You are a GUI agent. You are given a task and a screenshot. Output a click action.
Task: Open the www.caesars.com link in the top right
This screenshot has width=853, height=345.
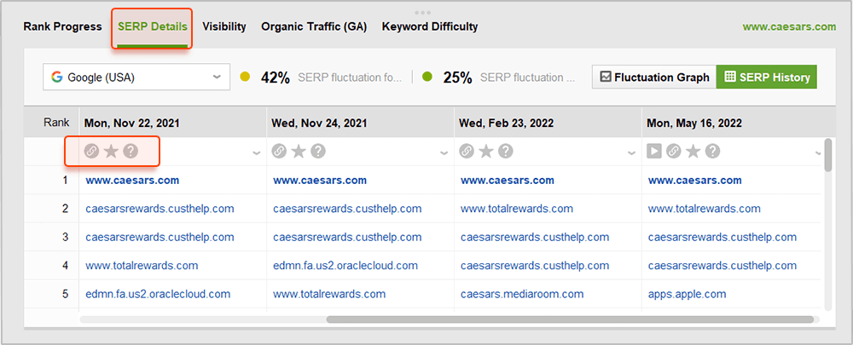coord(789,26)
